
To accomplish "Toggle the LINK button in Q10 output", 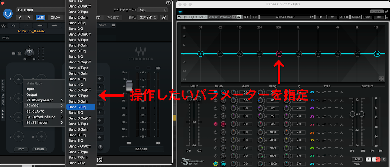I will 376,159.
